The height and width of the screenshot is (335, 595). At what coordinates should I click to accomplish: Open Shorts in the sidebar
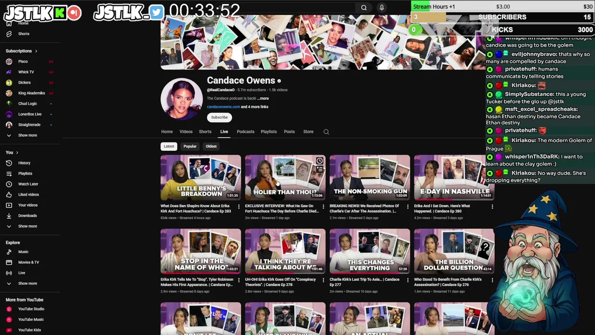(x=24, y=34)
